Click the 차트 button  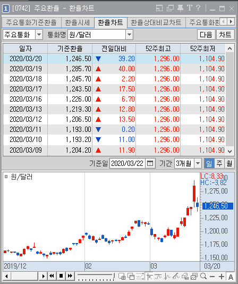click(225, 35)
